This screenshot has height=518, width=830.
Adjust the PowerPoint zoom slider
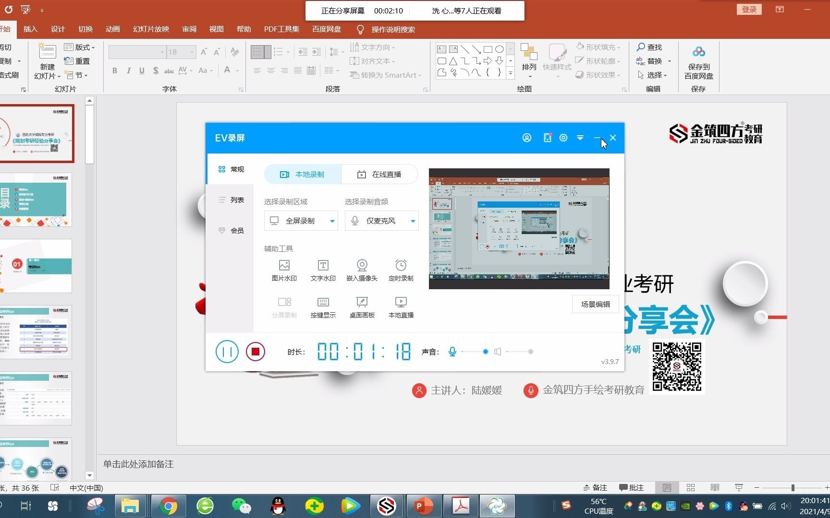coord(793,487)
